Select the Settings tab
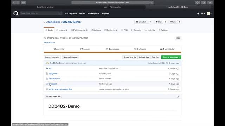This screenshot has height=126, width=225. tap(163, 30)
